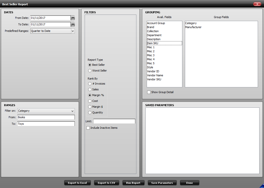The image size is (264, 188).
Task: Select Brand in Avail. Fields
Action: click(x=164, y=27)
